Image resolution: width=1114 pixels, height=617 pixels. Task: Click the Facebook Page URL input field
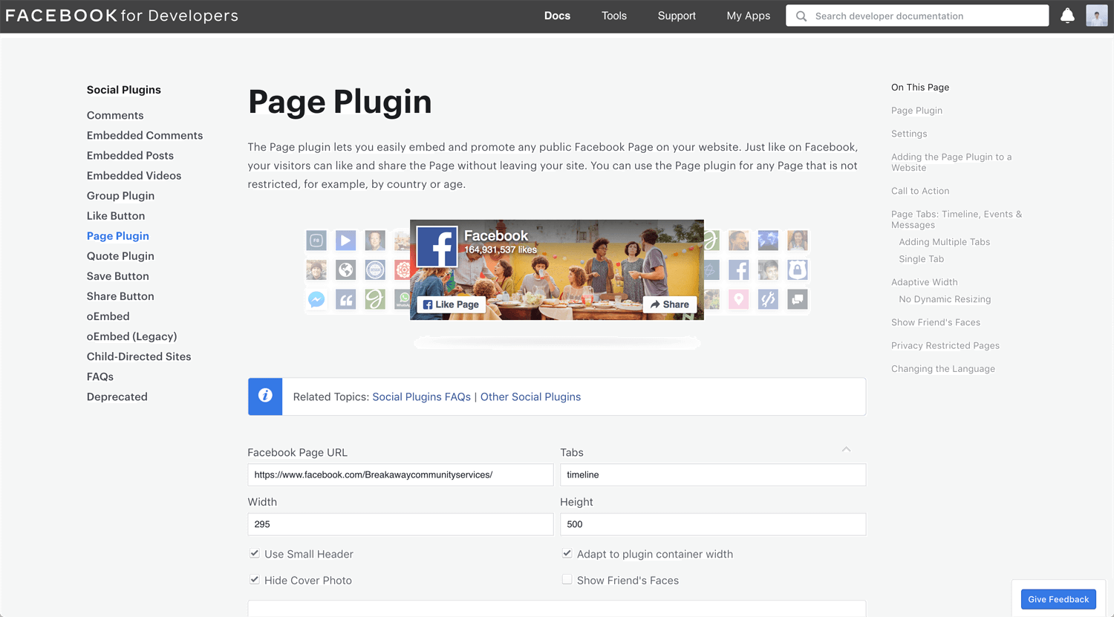pyautogui.click(x=400, y=474)
